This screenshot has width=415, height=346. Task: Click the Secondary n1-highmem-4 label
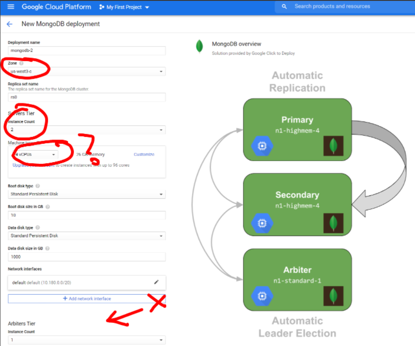tap(297, 206)
